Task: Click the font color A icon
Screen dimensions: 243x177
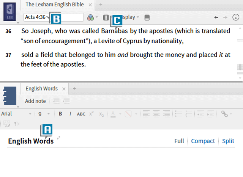Action: click(x=113, y=114)
